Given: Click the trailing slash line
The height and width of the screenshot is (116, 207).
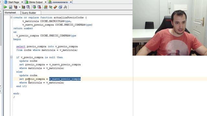Looking at the screenshot, I should 14,97.
